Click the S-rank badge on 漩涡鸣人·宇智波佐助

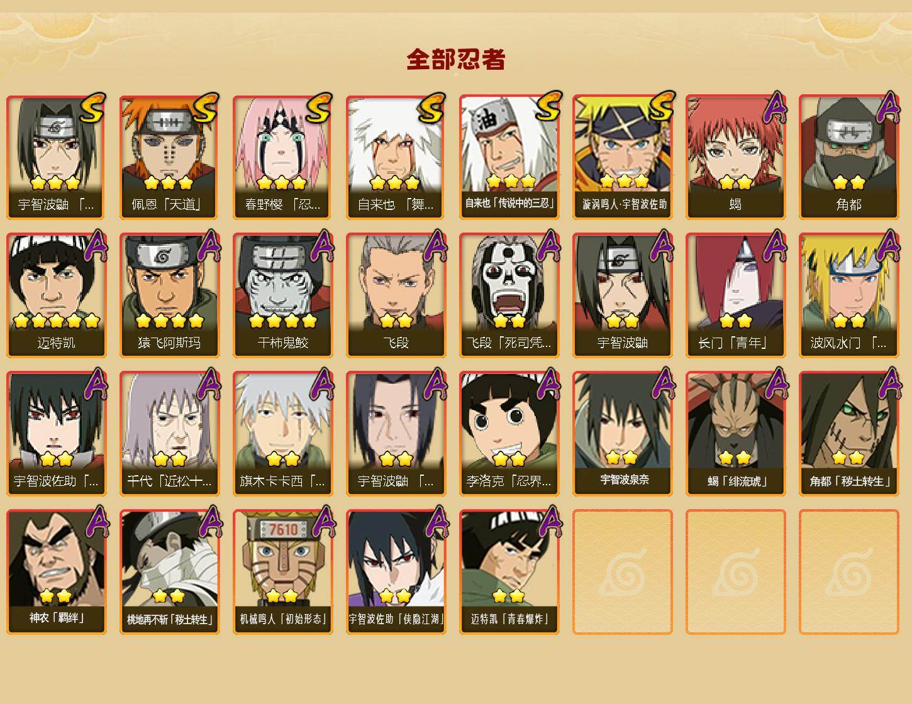click(661, 107)
